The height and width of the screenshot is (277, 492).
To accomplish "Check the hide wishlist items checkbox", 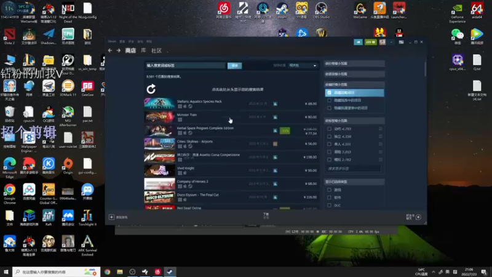I will click(329, 108).
